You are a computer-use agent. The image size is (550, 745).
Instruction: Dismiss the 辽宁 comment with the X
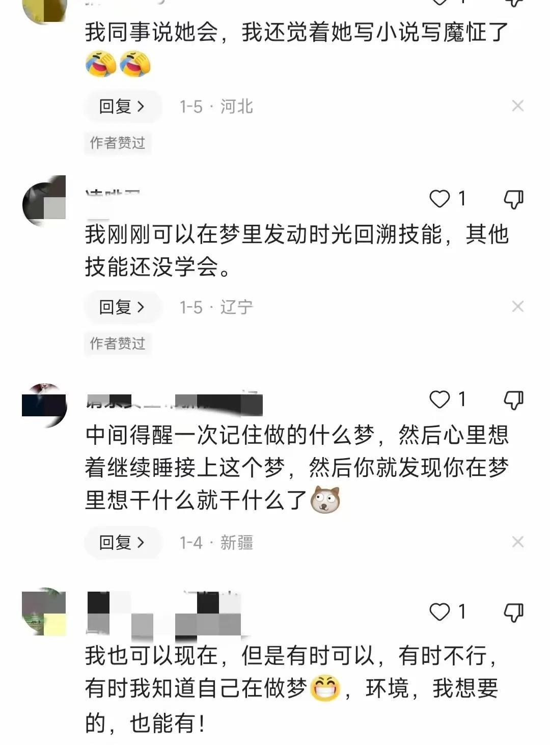pyautogui.click(x=518, y=307)
